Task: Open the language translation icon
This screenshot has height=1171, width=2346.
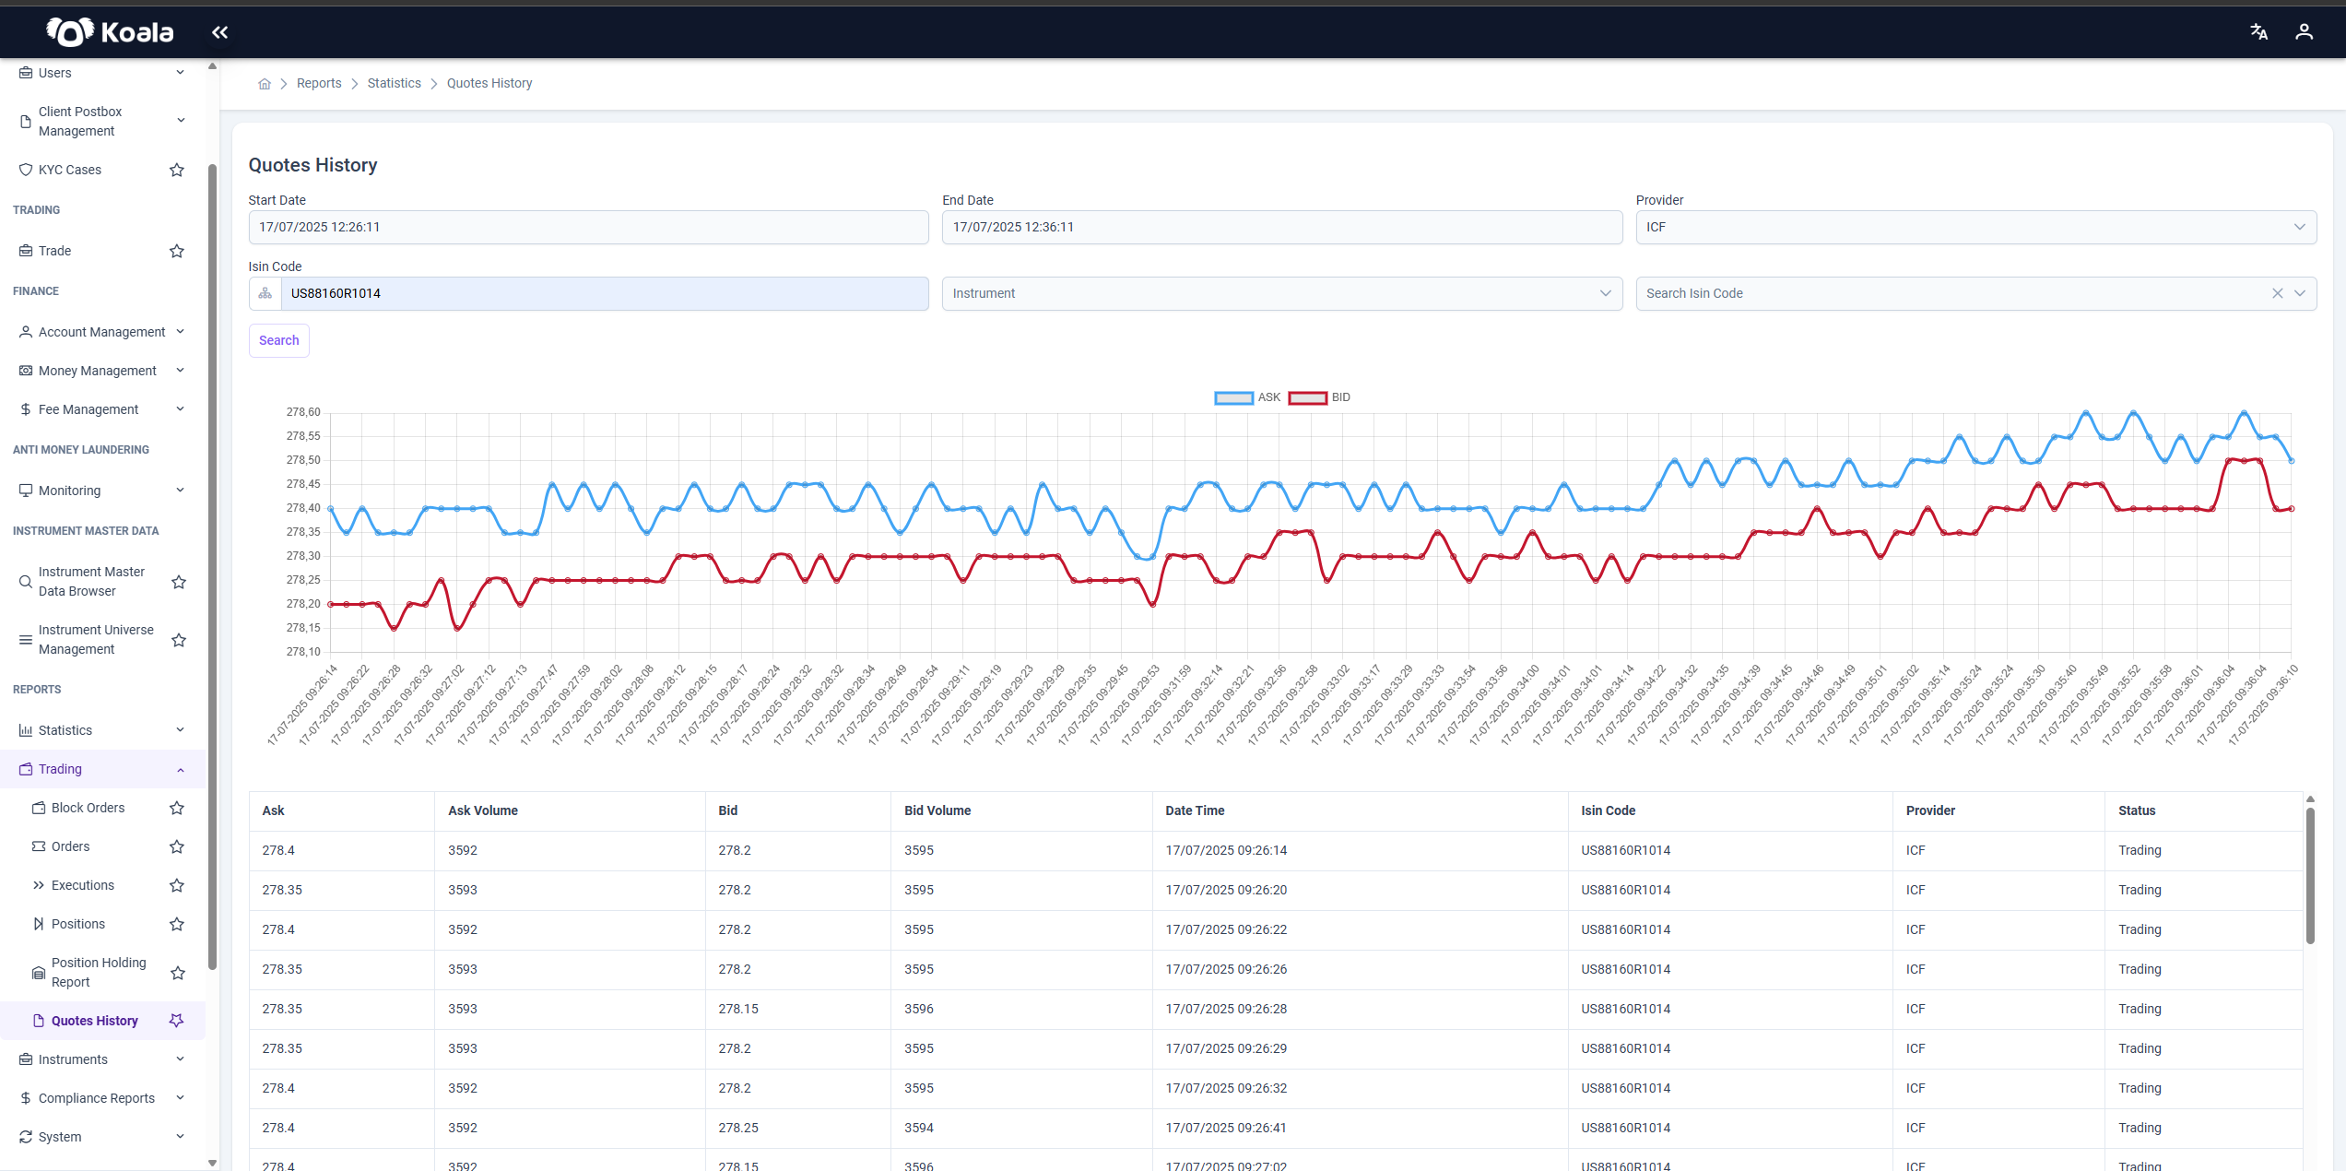Action: coord(2258,32)
